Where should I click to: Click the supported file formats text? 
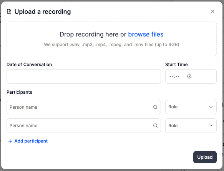(111, 45)
